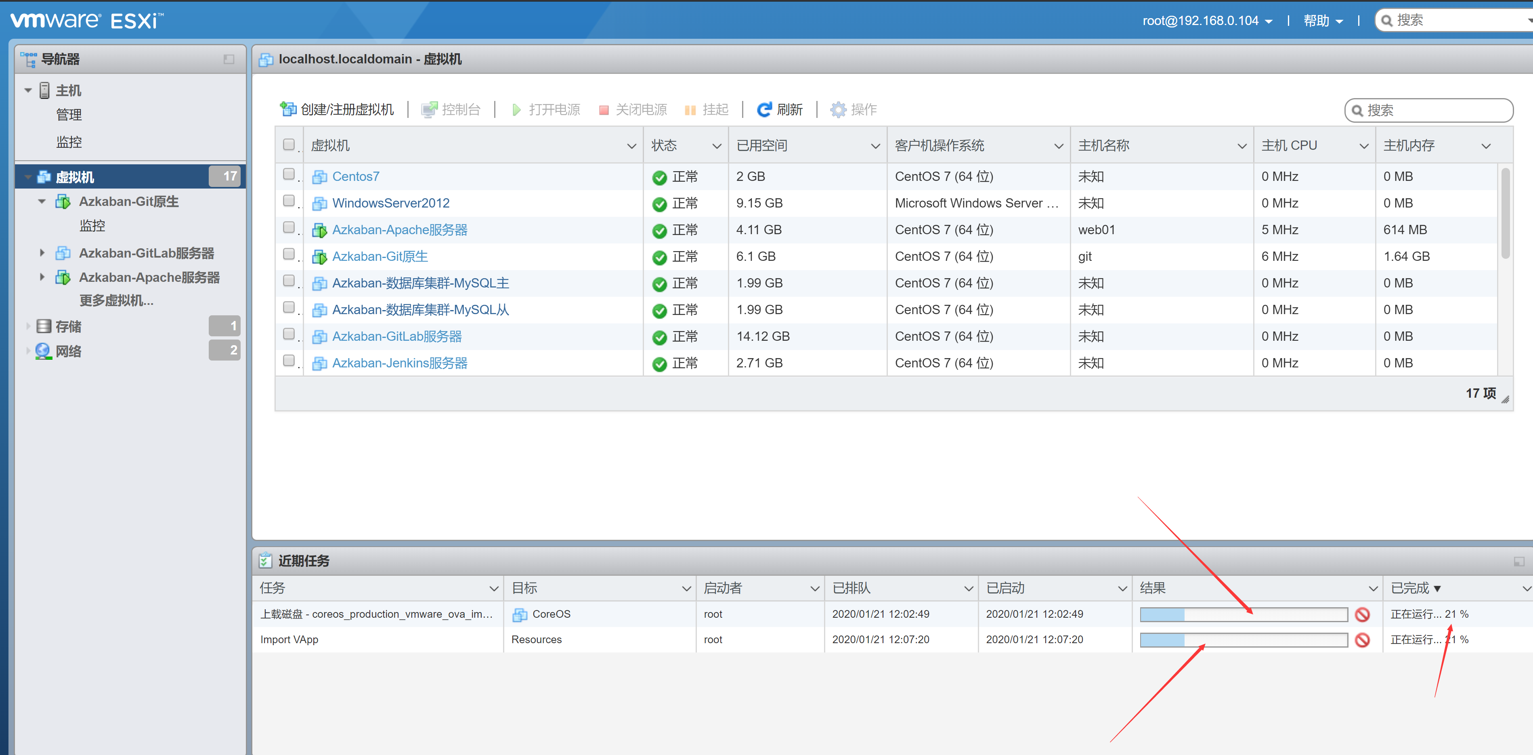This screenshot has height=755, width=1533.
Task: Open the root@192.168.0.104 user dropdown
Action: click(1208, 21)
